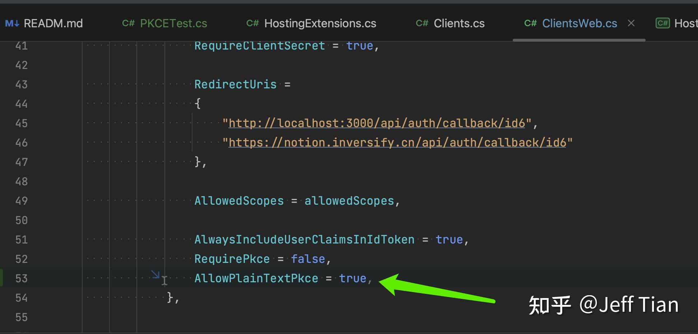Click line number 49 in gutter
The width and height of the screenshot is (698, 334).
tap(22, 201)
